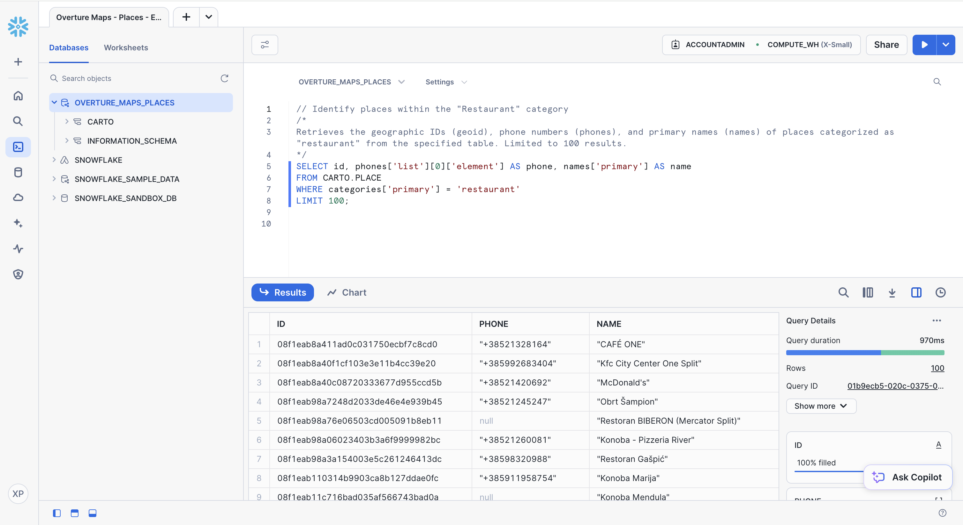This screenshot has width=963, height=525.
Task: Click the Refresh objects icon
Action: tap(224, 78)
